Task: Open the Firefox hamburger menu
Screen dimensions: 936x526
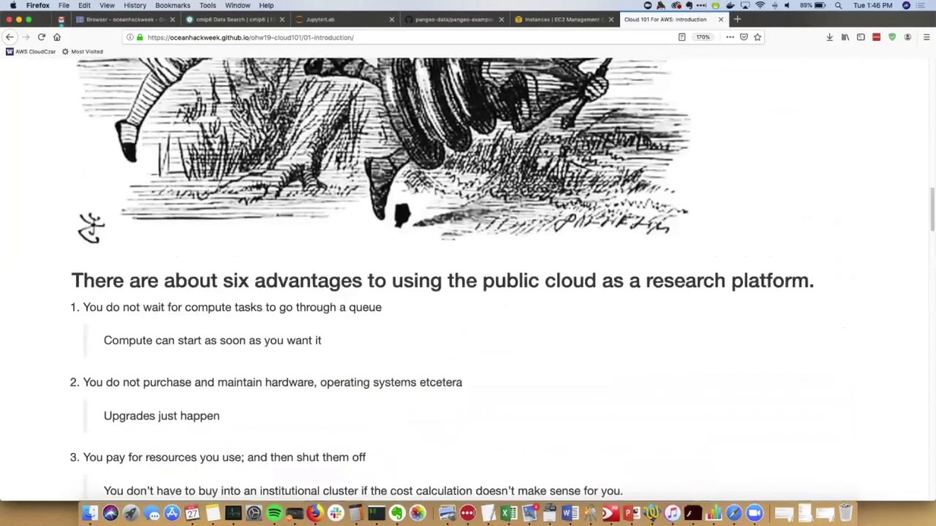Action: click(x=926, y=37)
